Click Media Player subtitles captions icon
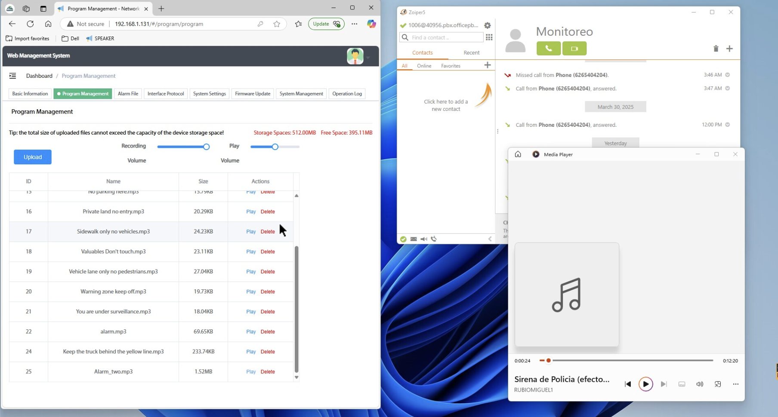Image resolution: width=778 pixels, height=417 pixels. [682, 384]
